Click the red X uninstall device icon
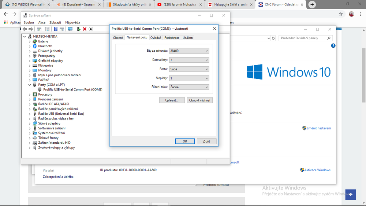366x206 pixels. tap(85, 29)
